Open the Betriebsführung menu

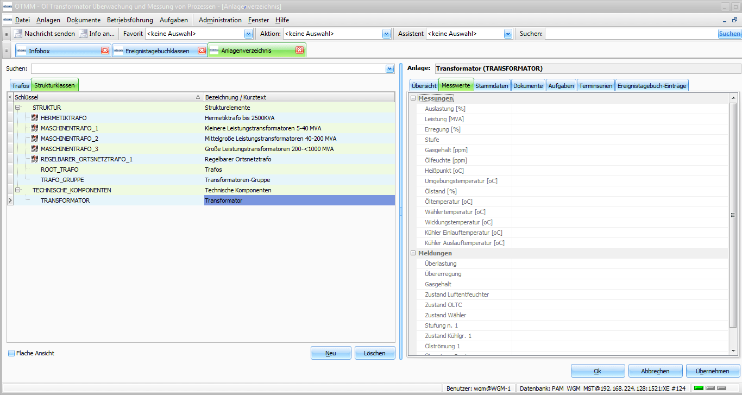130,20
